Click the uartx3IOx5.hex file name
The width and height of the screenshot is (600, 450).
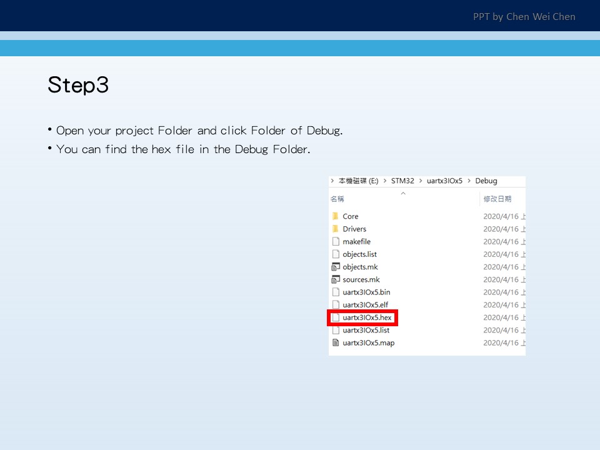[x=367, y=317]
